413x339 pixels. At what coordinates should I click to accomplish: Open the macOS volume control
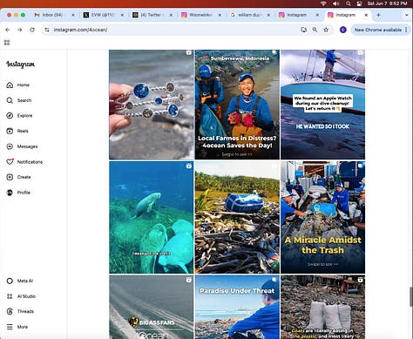coord(335,3)
